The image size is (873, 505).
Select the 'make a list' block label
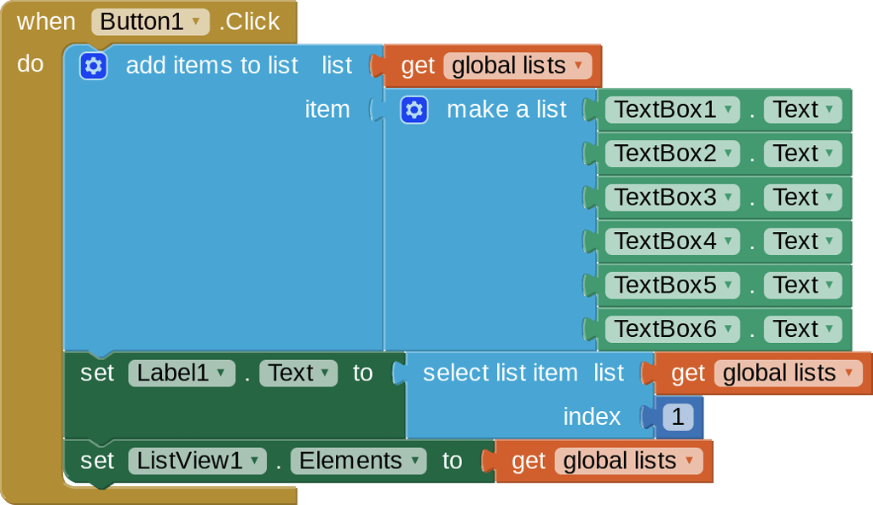tap(506, 110)
